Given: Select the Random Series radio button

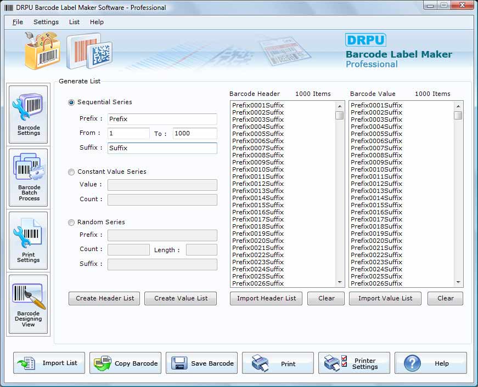Looking at the screenshot, I should coord(71,223).
